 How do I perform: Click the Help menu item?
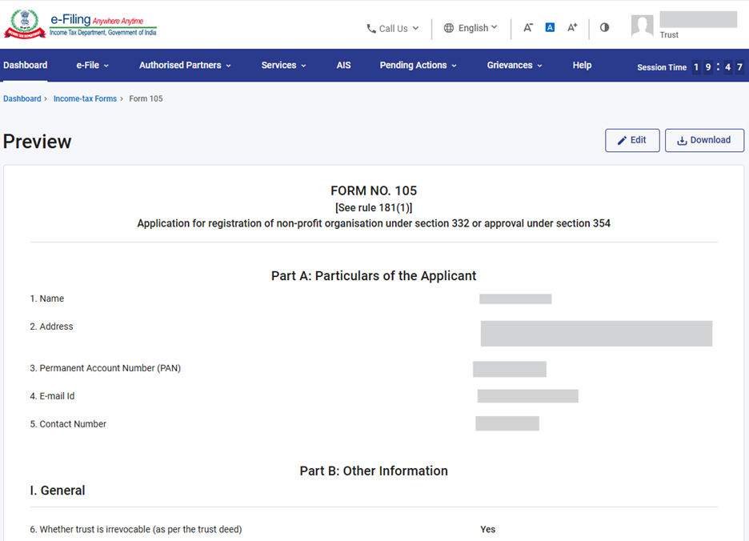[x=582, y=66]
